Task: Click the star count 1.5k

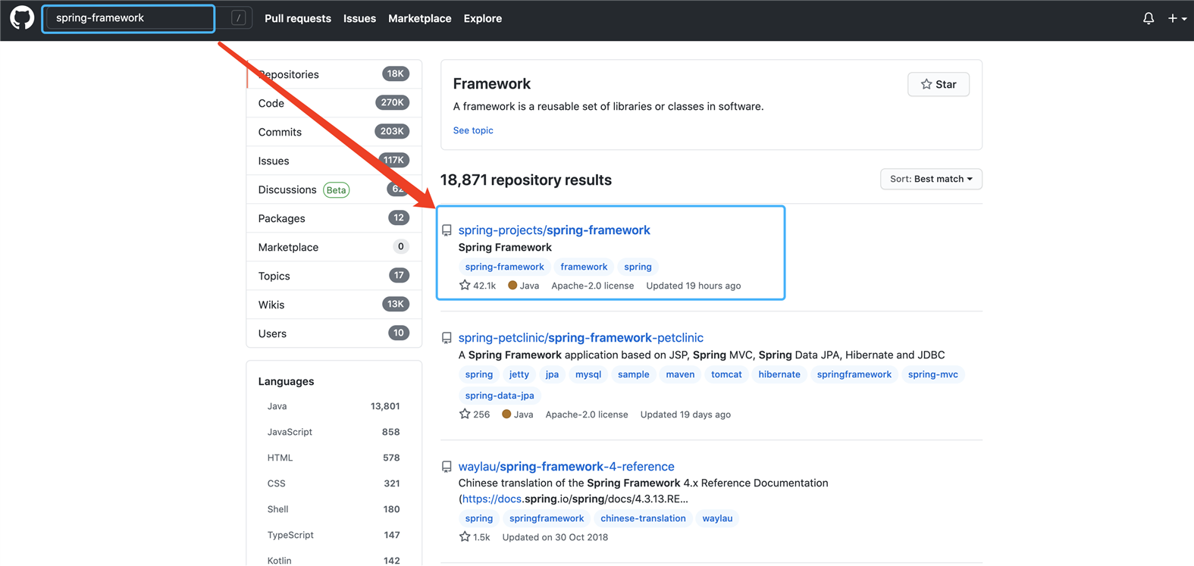Action: 475,537
